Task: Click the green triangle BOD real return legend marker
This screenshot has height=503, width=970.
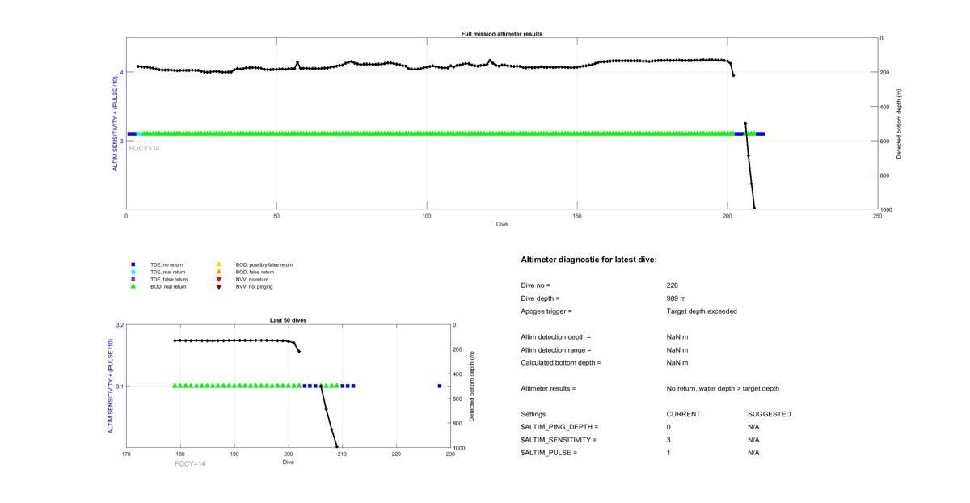Action: click(133, 286)
